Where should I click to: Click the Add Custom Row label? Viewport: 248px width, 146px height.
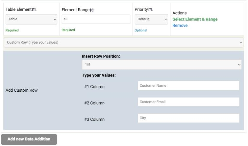[21, 90]
